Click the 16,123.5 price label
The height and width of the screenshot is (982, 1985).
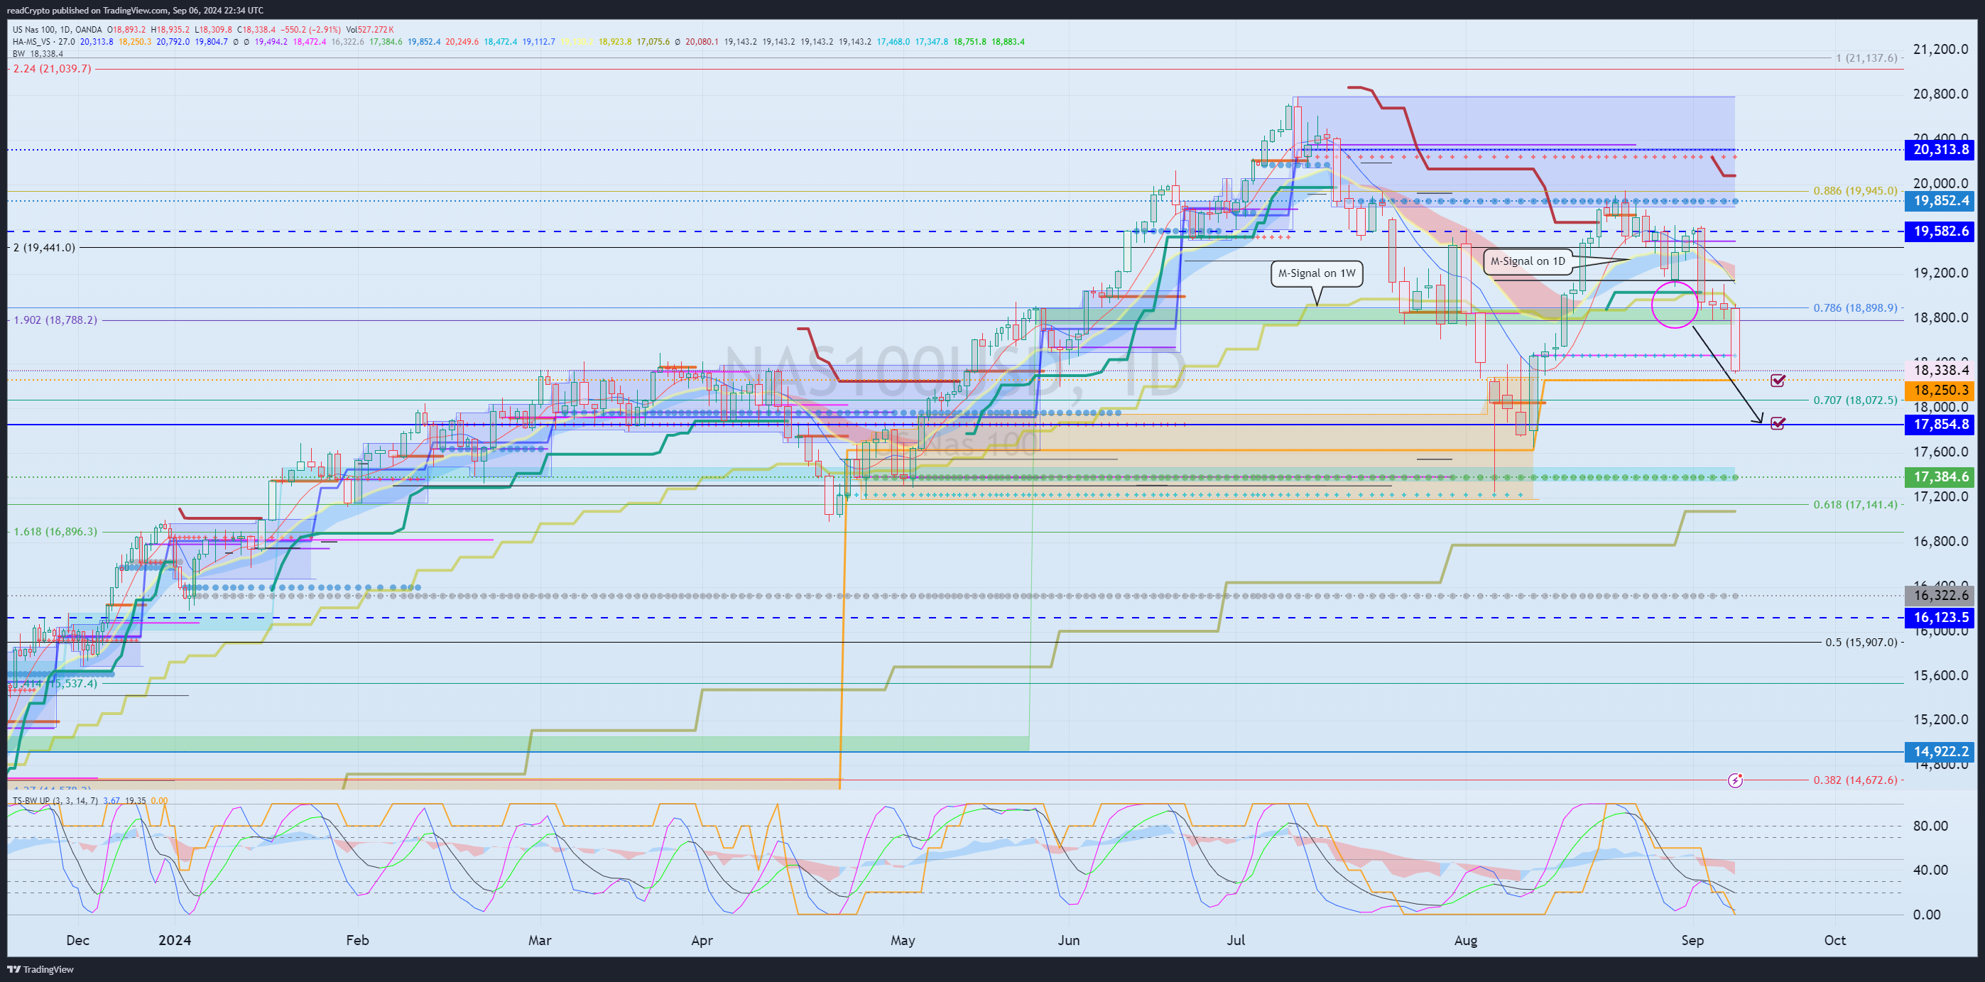click(1940, 618)
